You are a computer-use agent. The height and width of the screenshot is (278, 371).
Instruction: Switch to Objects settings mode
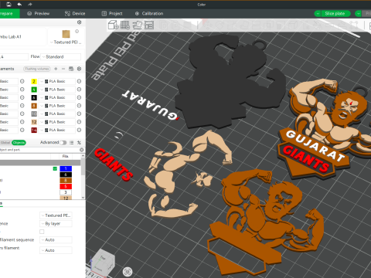click(19, 142)
